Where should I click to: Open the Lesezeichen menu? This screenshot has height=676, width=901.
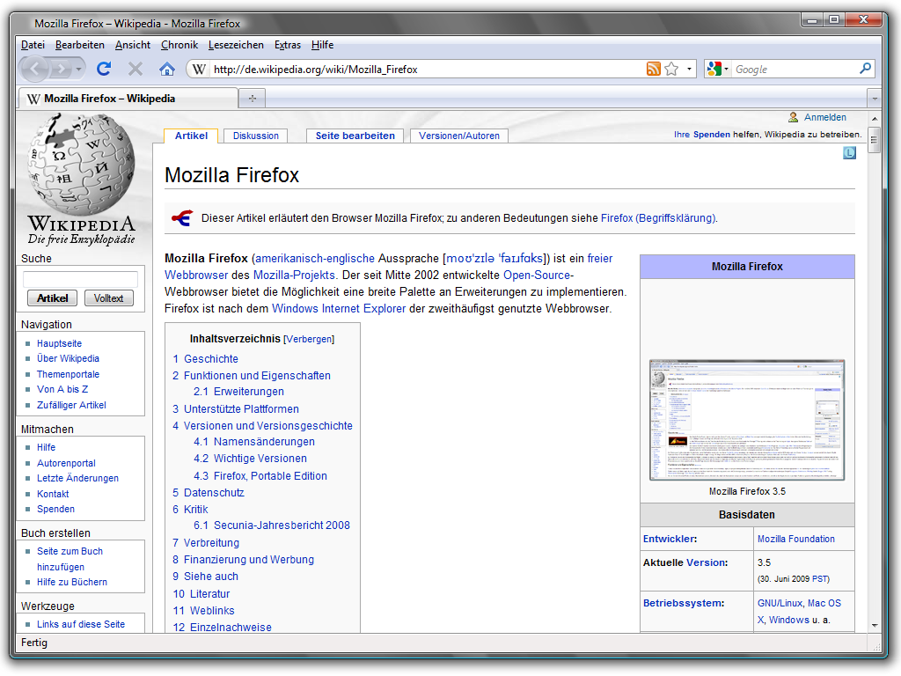236,45
